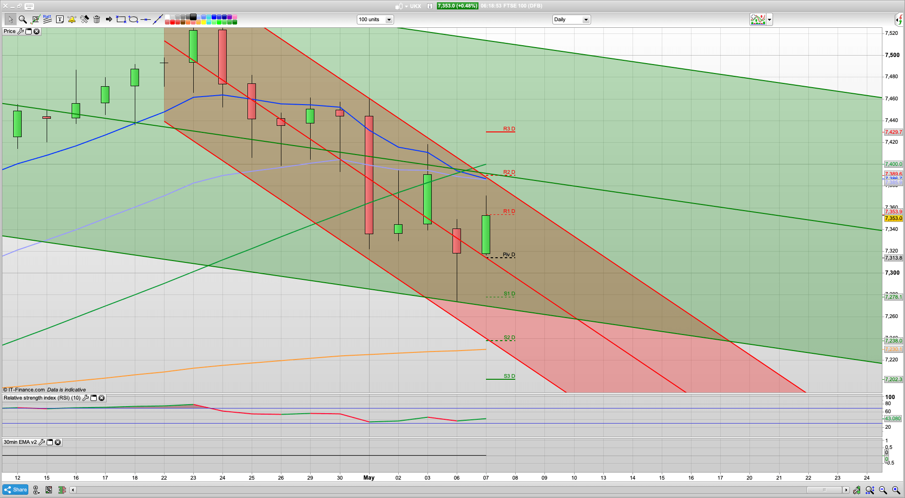Open the Daily timeframe dropdown
This screenshot has height=498, width=905.
586,20
